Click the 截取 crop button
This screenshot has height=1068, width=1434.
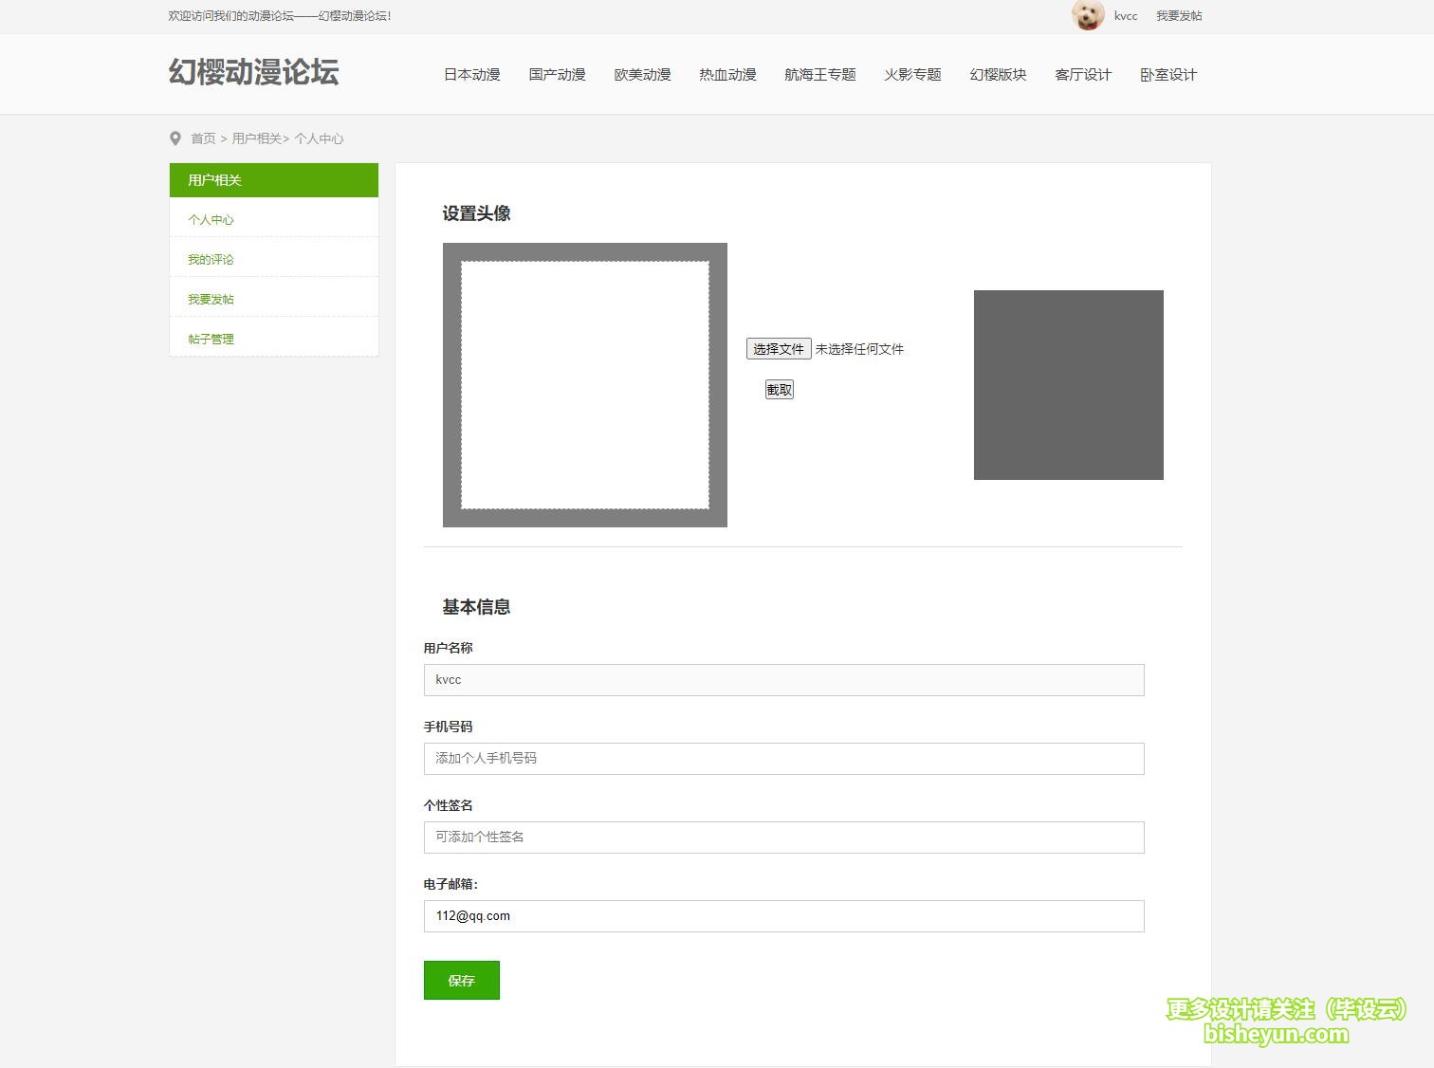point(780,390)
